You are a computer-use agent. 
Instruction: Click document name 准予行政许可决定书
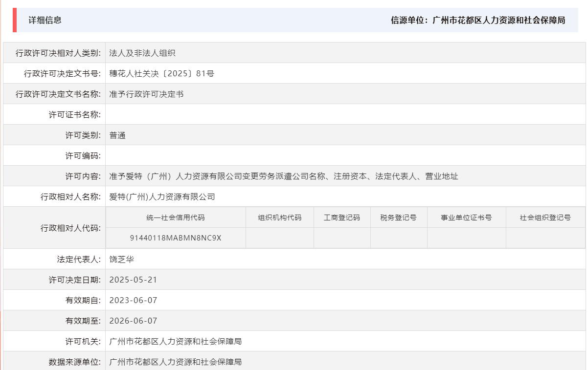(x=140, y=95)
